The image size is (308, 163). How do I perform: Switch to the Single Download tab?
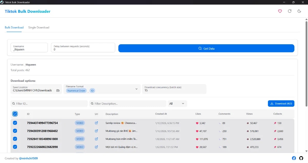click(x=38, y=27)
